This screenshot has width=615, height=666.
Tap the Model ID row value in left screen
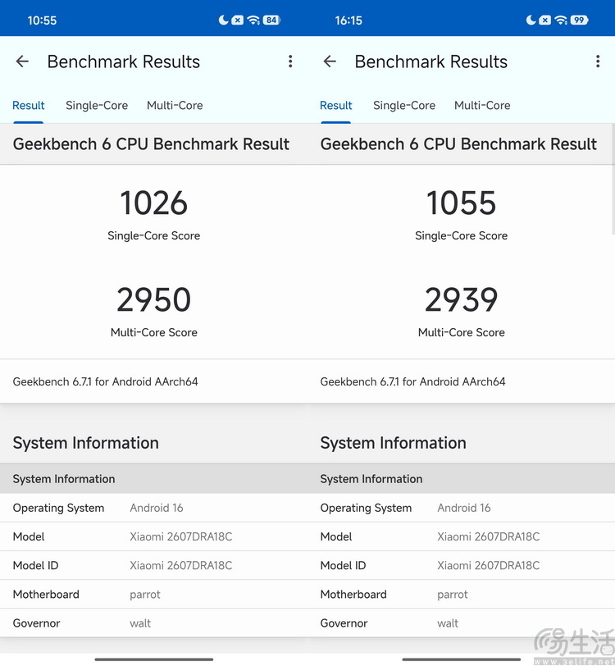point(181,566)
